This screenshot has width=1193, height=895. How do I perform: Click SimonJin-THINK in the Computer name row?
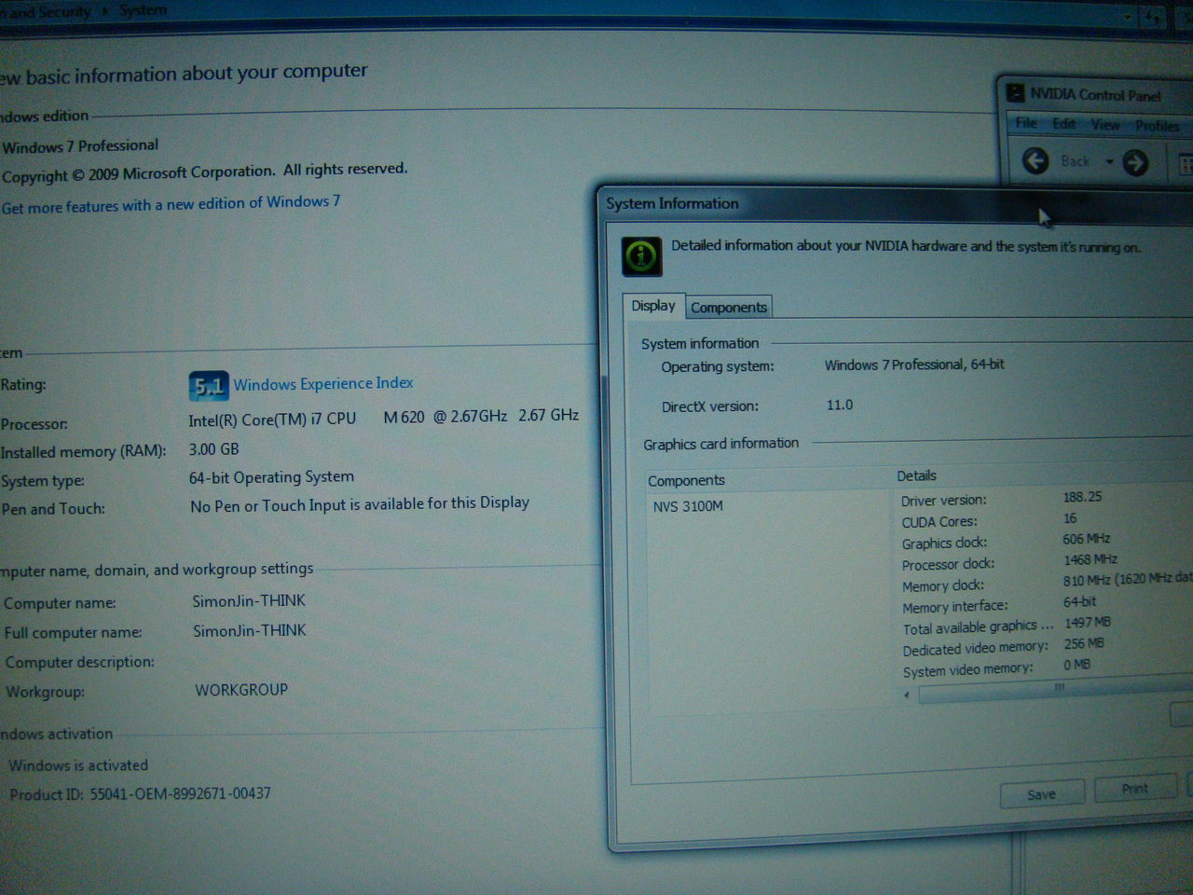pyautogui.click(x=249, y=601)
